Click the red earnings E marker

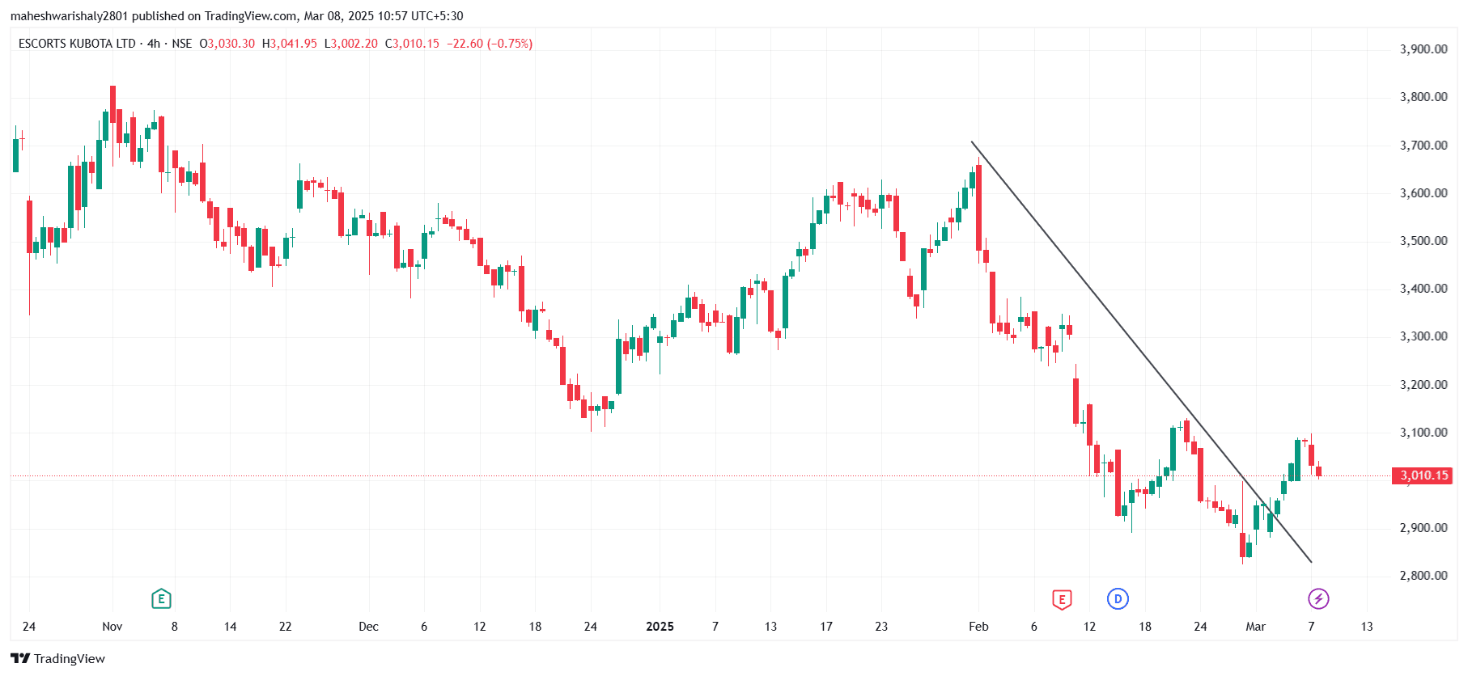tap(1062, 599)
